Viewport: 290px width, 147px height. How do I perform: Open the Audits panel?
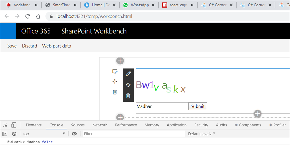pos(221,125)
